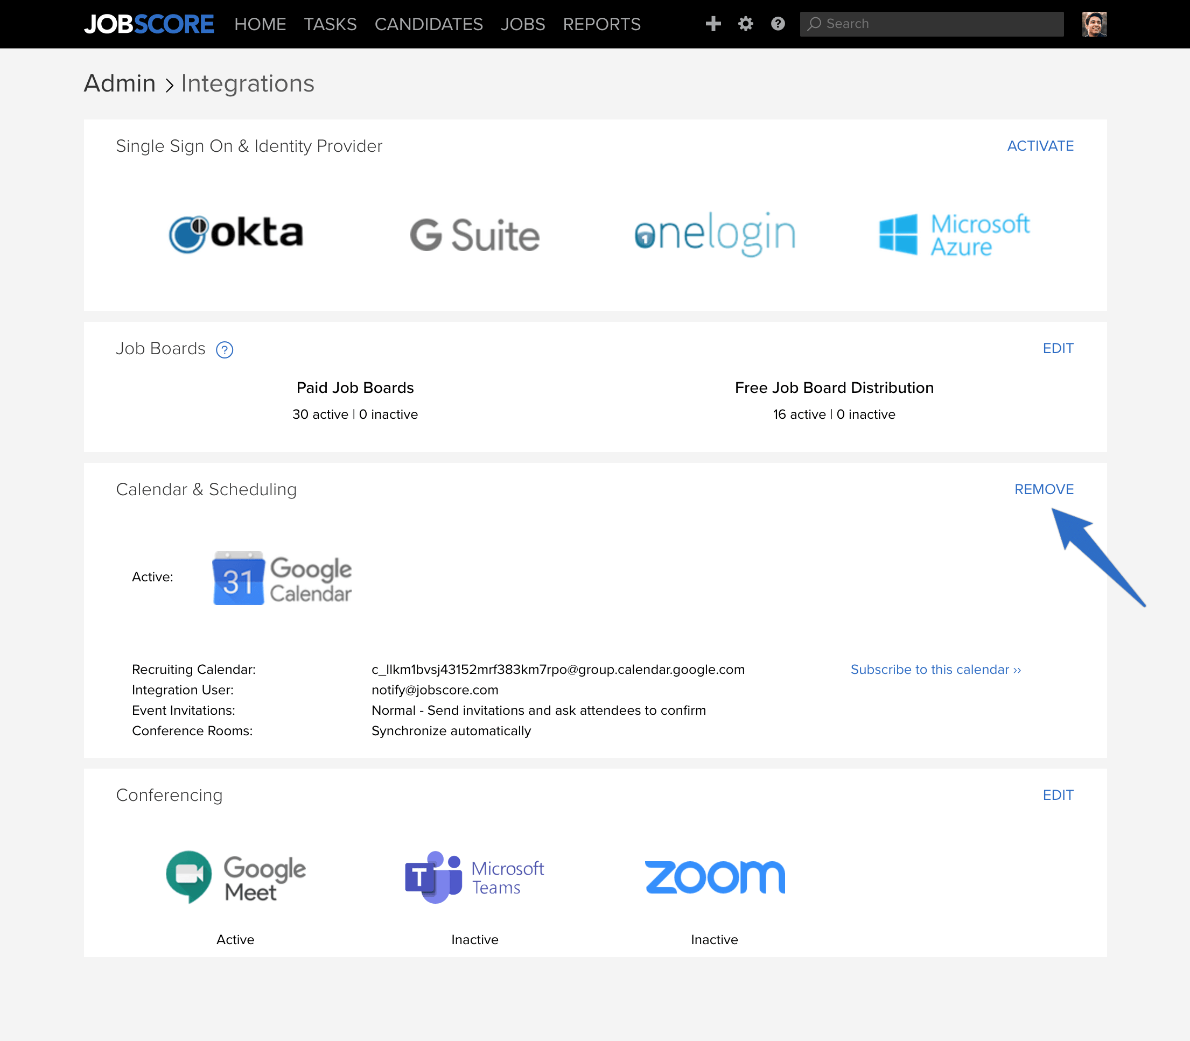1190x1041 pixels.
Task: Select the Microsoft Azure logo
Action: [x=954, y=234]
